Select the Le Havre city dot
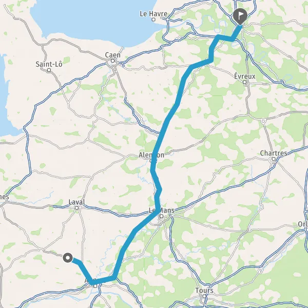Image resolution: width=308 pixels, height=308 pixels. [x=153, y=20]
